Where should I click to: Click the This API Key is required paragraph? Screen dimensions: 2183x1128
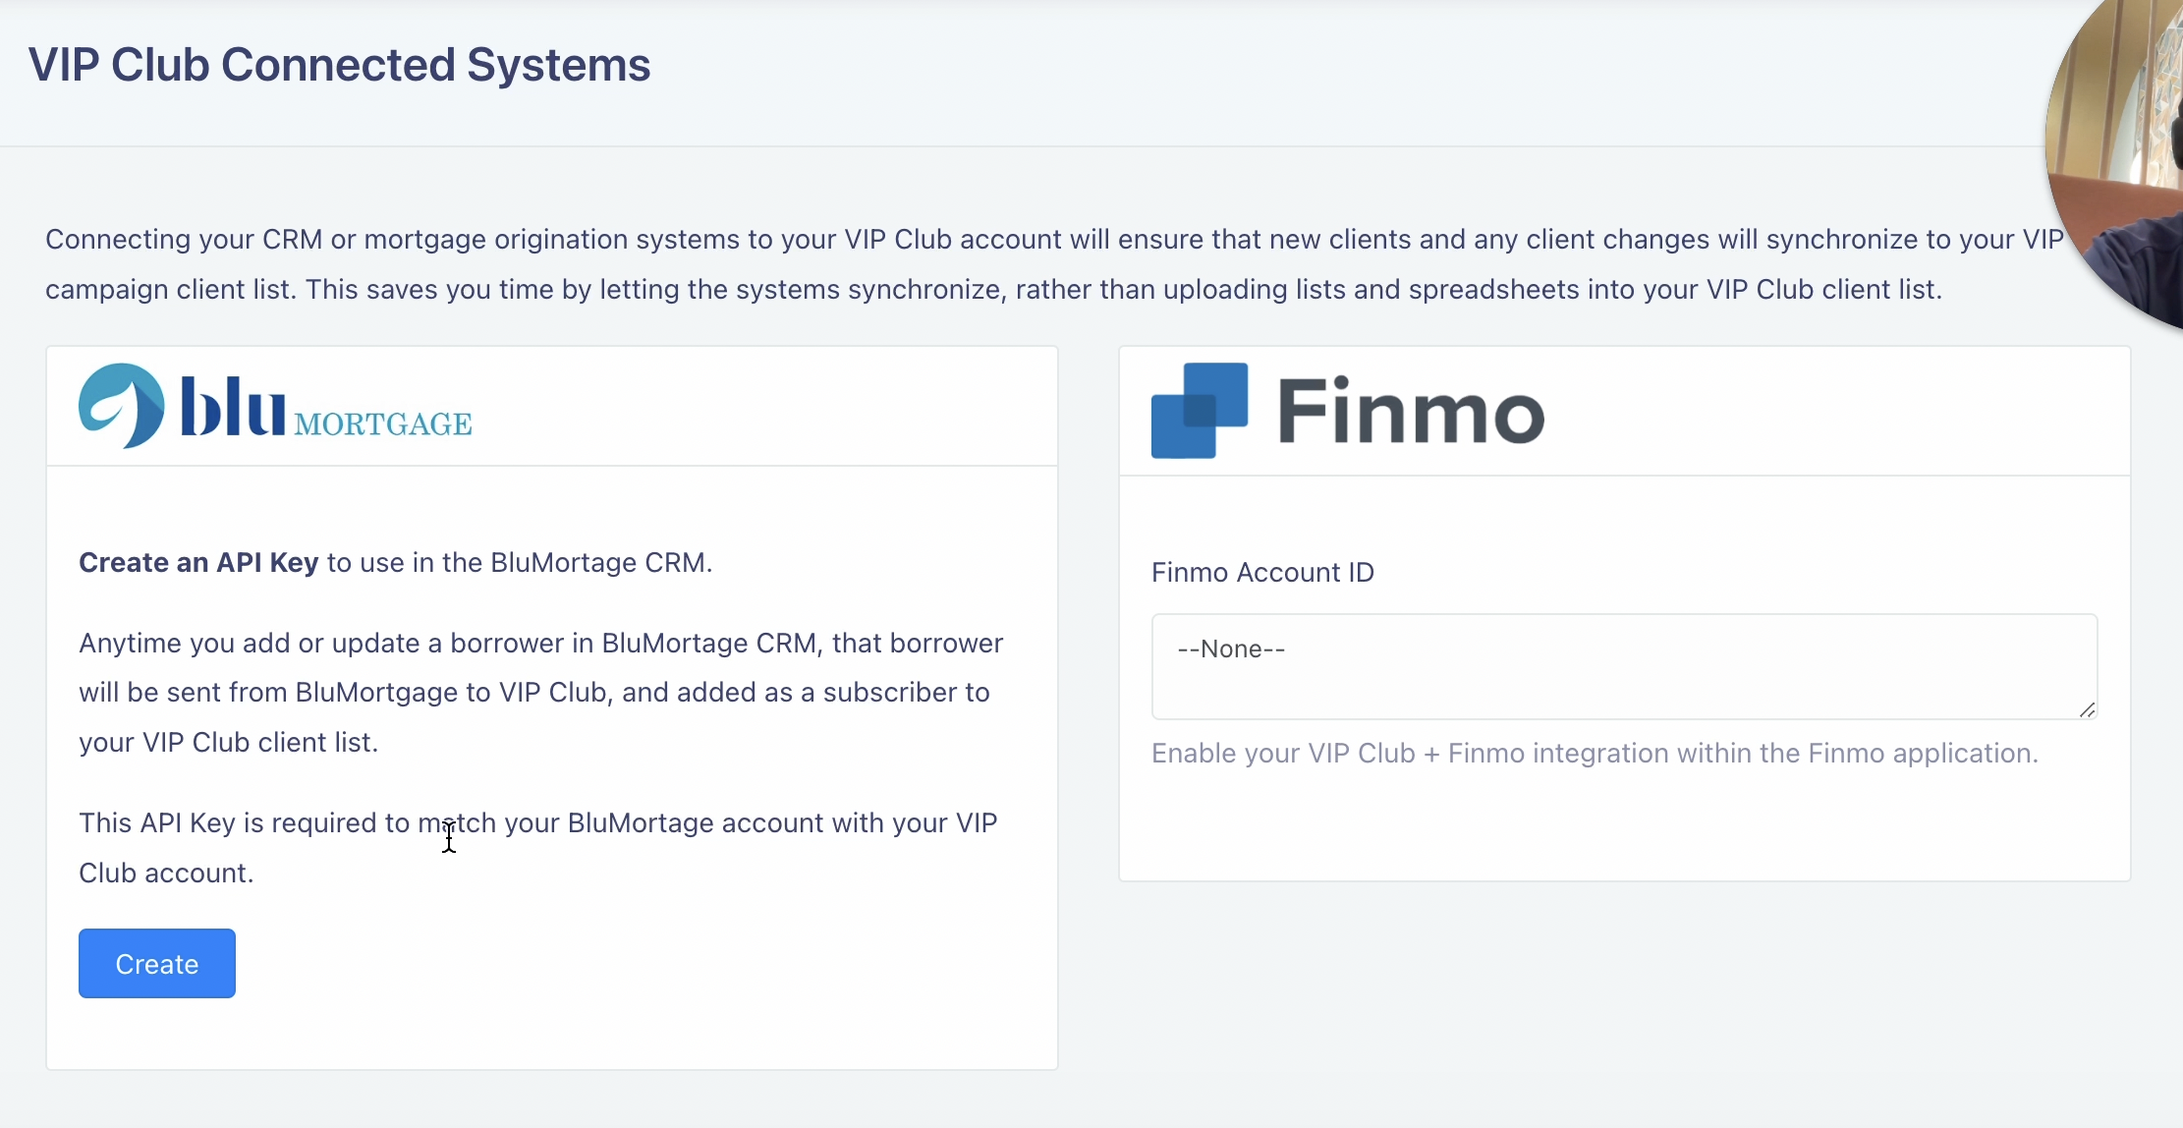click(x=537, y=847)
